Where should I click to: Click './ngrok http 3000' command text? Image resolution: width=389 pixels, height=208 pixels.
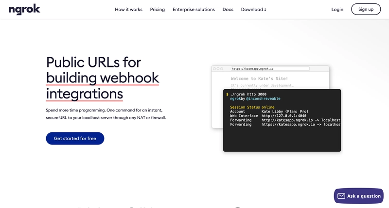[248, 94]
